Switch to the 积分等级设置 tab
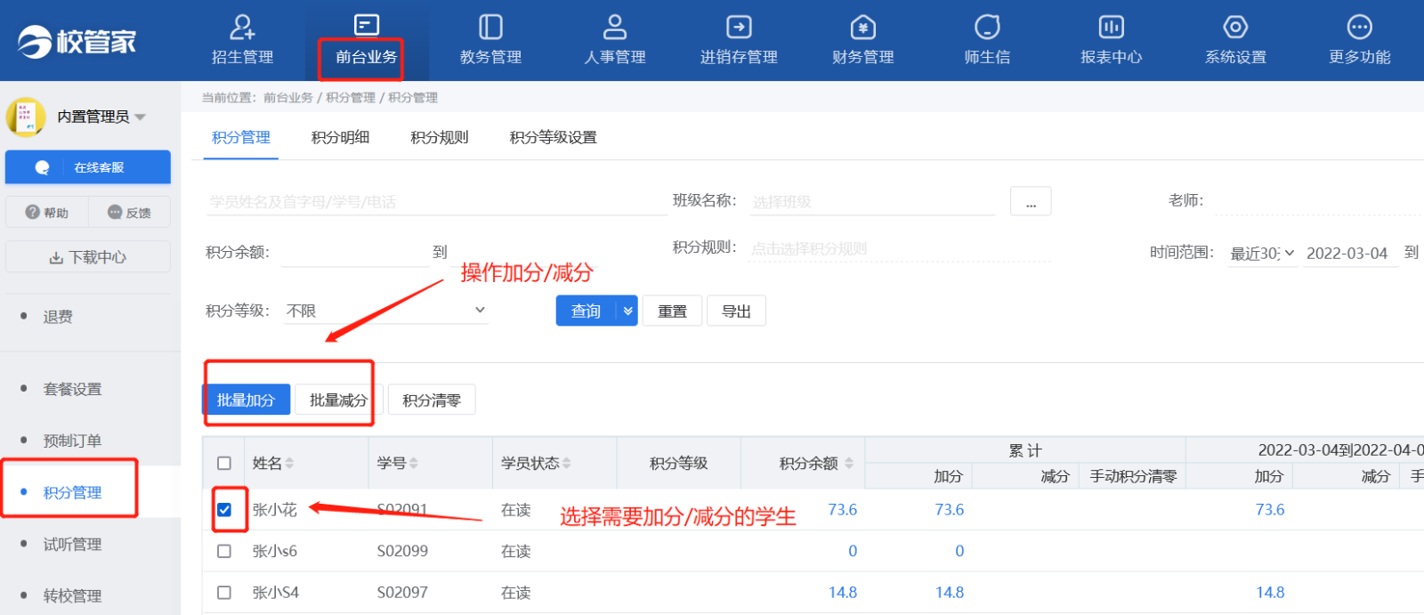 point(554,137)
